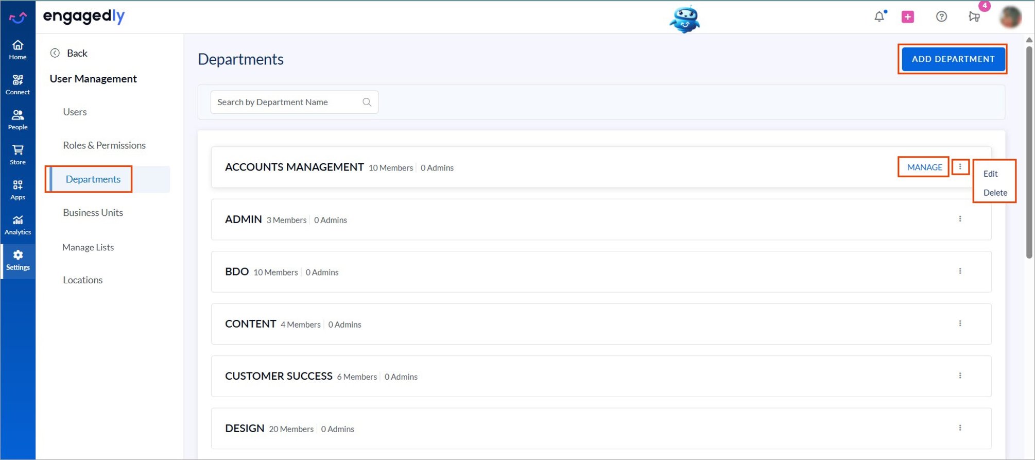
Task: Open Locations settings
Action: [82, 280]
